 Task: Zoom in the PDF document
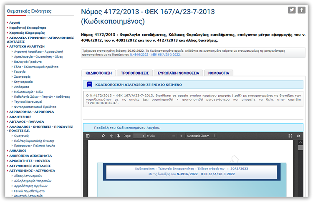point(181,136)
